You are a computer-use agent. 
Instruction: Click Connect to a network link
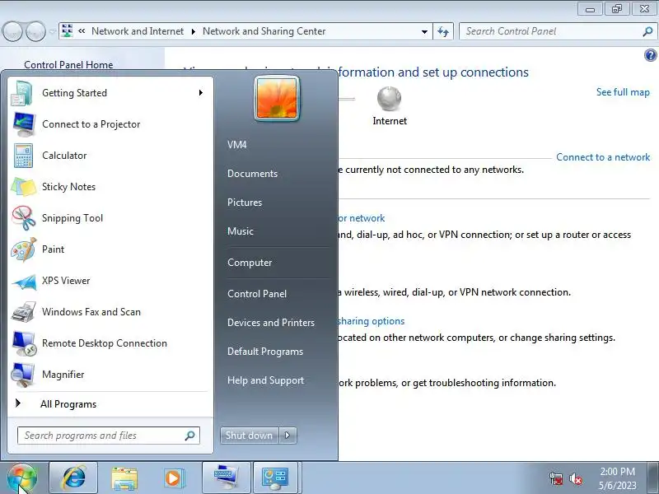pyautogui.click(x=603, y=157)
